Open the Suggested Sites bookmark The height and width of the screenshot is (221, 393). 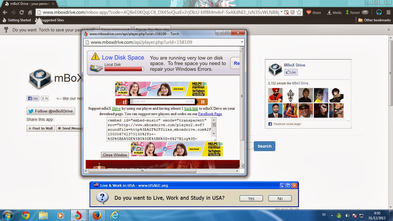coord(49,20)
